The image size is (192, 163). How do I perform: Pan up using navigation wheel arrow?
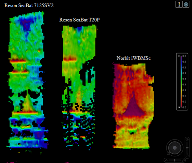click(175, 144)
